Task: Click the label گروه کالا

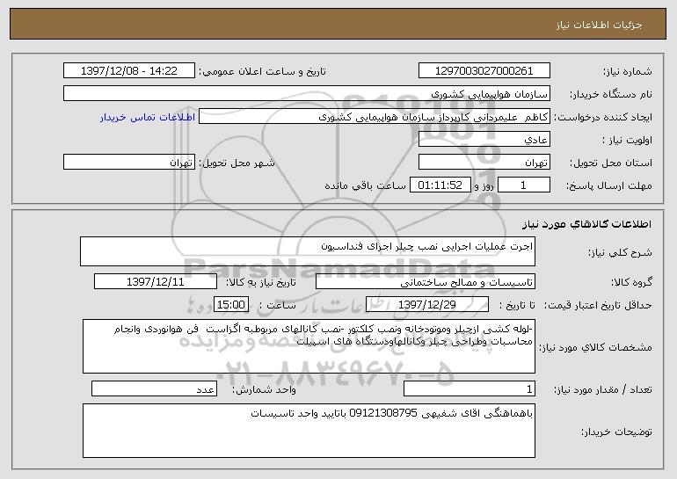Action: pyautogui.click(x=631, y=282)
